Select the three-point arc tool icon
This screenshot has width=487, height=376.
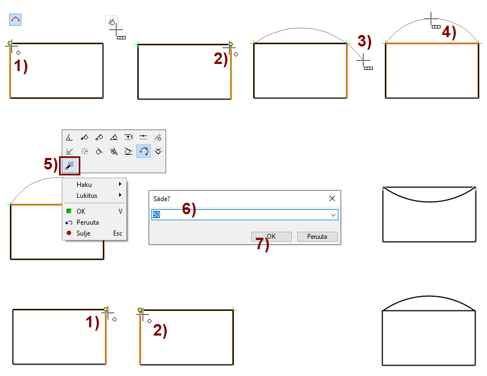coord(15,20)
